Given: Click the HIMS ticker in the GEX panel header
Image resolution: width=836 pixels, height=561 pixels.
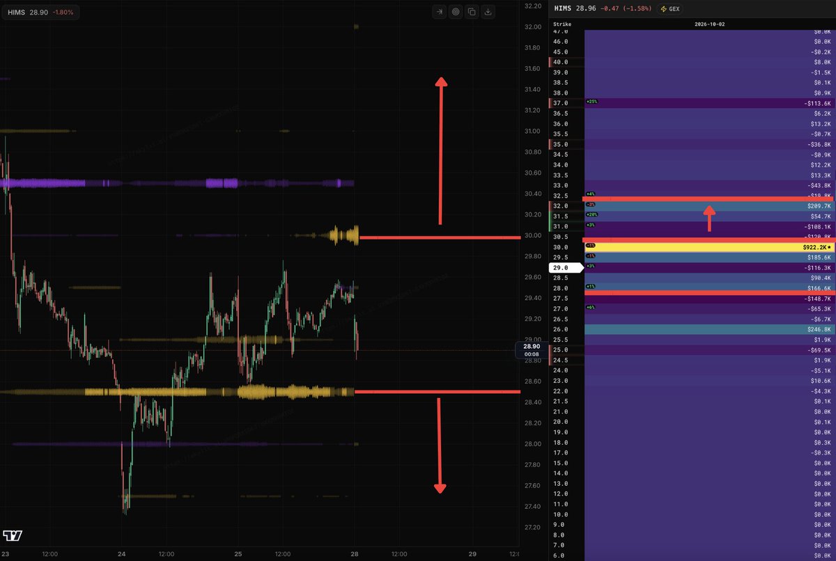Looking at the screenshot, I should click(x=562, y=10).
